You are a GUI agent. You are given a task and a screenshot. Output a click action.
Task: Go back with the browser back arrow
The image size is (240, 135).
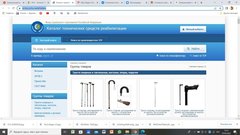click(x=3, y=8)
